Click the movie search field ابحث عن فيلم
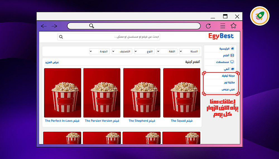279x159 pixels. tap(109, 37)
